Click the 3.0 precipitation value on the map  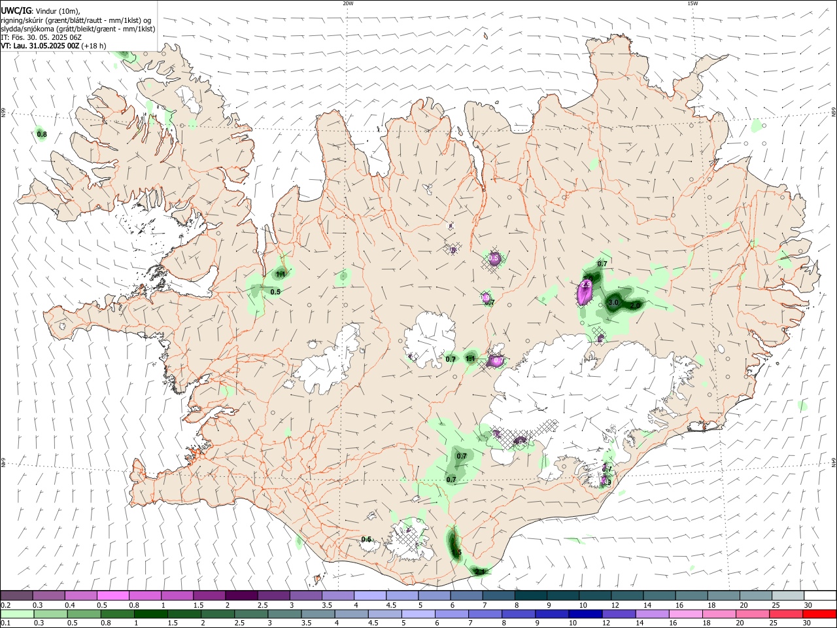click(x=613, y=303)
